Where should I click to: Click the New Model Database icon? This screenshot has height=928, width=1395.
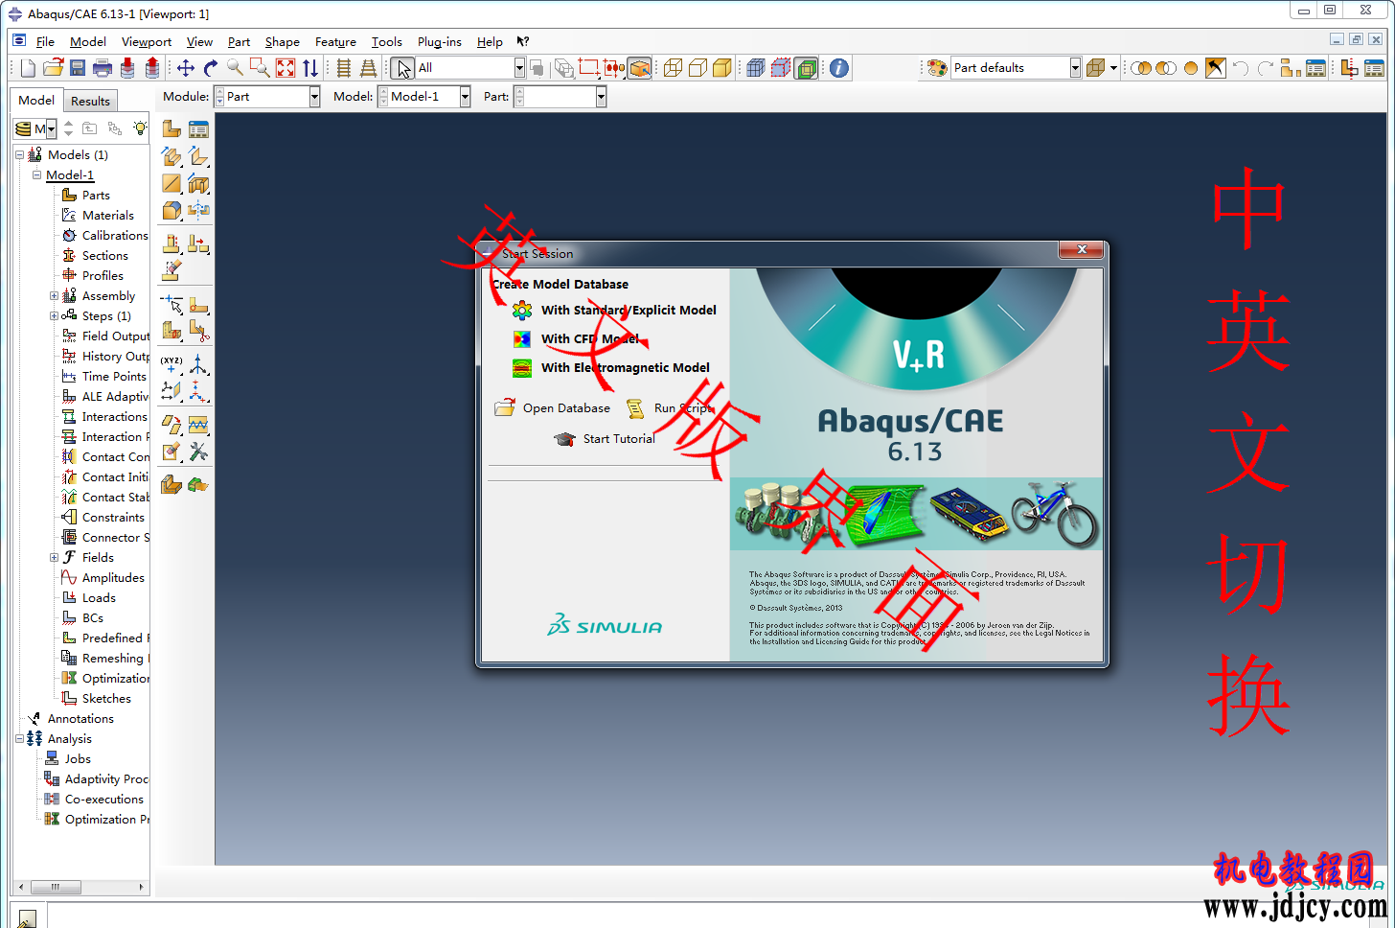click(28, 68)
